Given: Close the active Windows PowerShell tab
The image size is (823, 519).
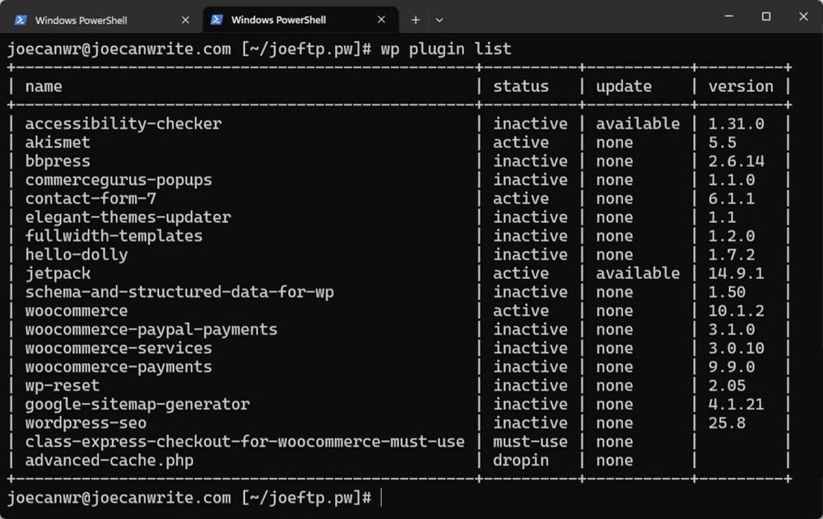Looking at the screenshot, I should coord(381,18).
